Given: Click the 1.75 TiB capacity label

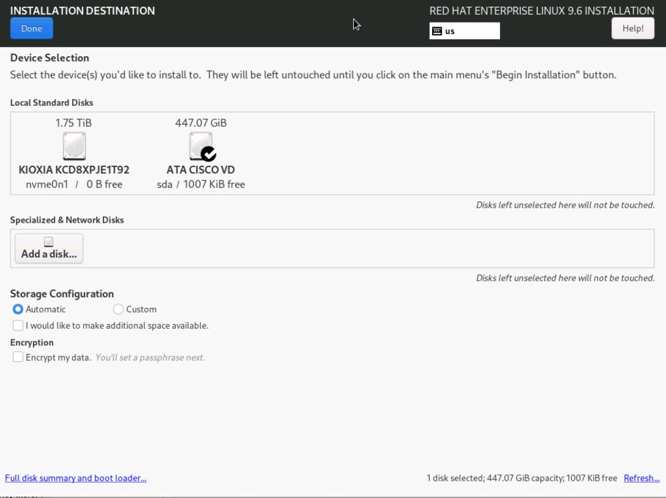Looking at the screenshot, I should point(73,123).
